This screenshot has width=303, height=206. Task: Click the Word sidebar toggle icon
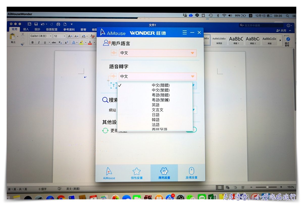[x=29, y=24]
